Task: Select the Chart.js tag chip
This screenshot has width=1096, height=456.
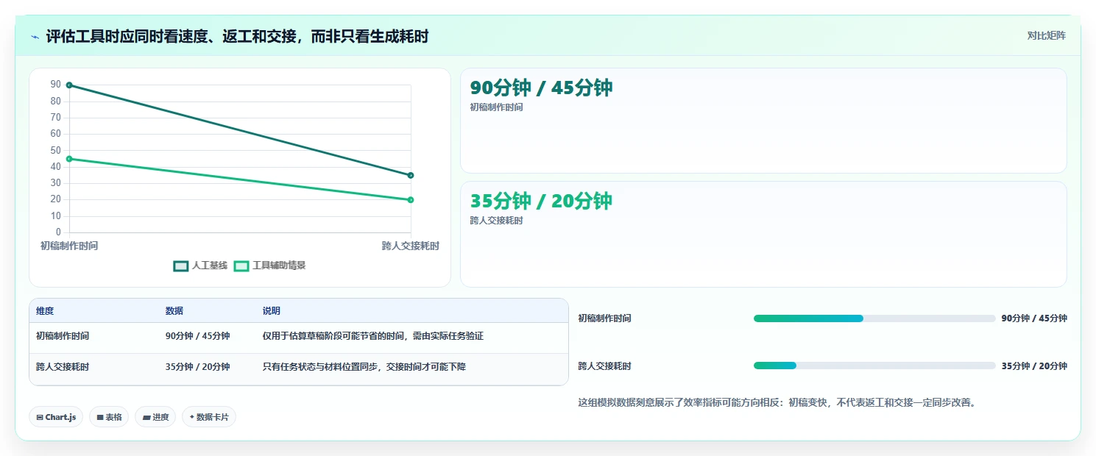Action: tap(57, 417)
